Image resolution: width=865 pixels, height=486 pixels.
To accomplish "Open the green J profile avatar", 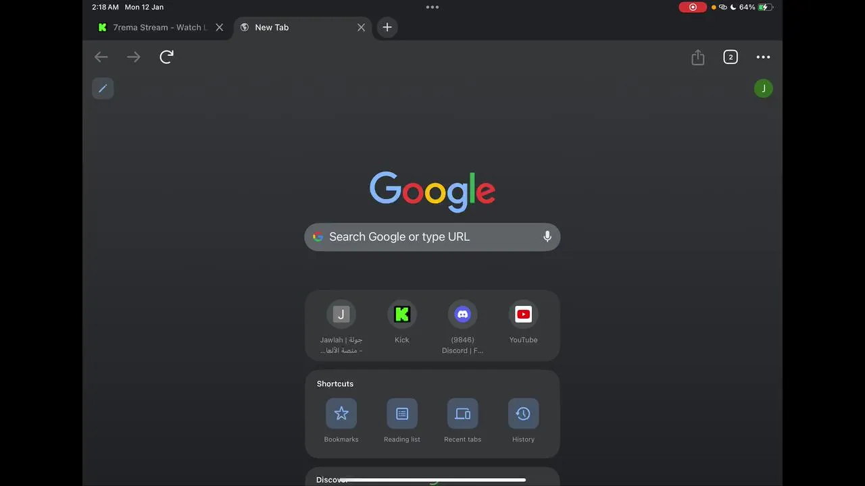I will point(764,88).
